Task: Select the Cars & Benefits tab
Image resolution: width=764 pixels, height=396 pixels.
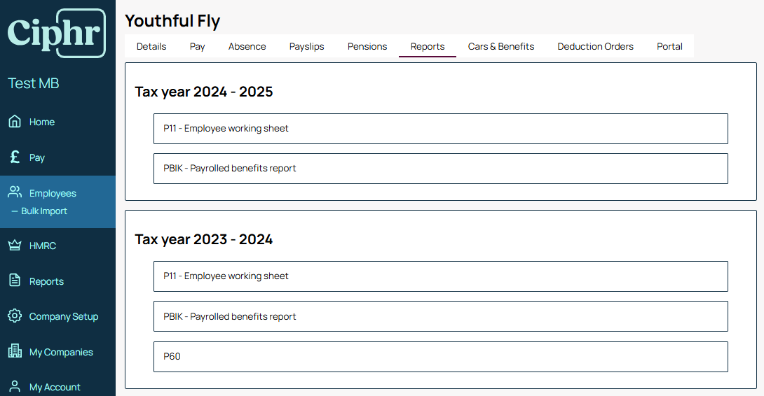Action: click(501, 46)
